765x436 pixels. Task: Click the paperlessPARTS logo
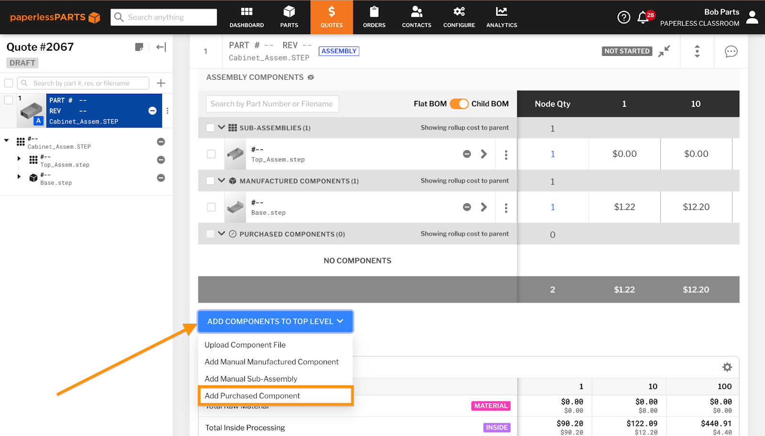coord(55,17)
